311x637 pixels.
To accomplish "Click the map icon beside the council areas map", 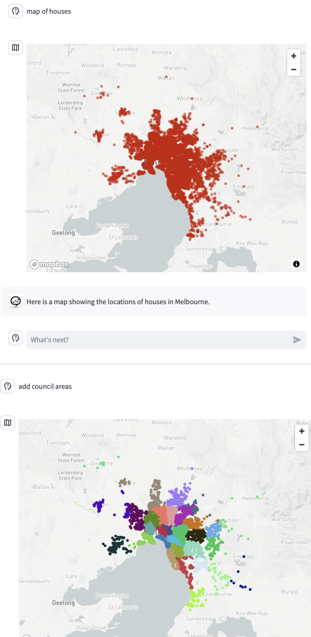I will (x=8, y=422).
